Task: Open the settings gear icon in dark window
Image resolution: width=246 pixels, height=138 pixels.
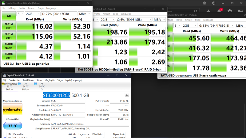Action: pyautogui.click(x=230, y=11)
